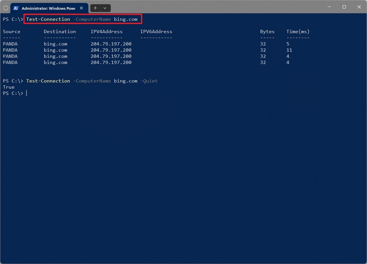This screenshot has height=264, width=367.
Task: Select the Source column header
Action: [x=11, y=31]
